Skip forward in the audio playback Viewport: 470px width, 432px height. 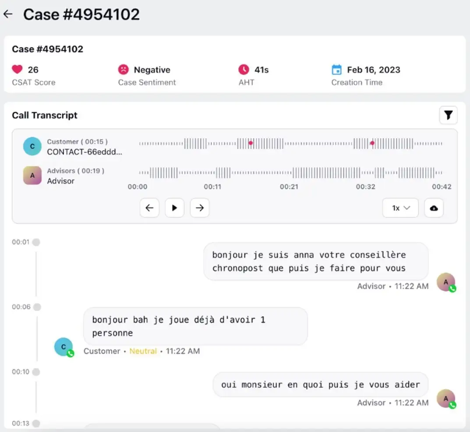pyautogui.click(x=199, y=208)
